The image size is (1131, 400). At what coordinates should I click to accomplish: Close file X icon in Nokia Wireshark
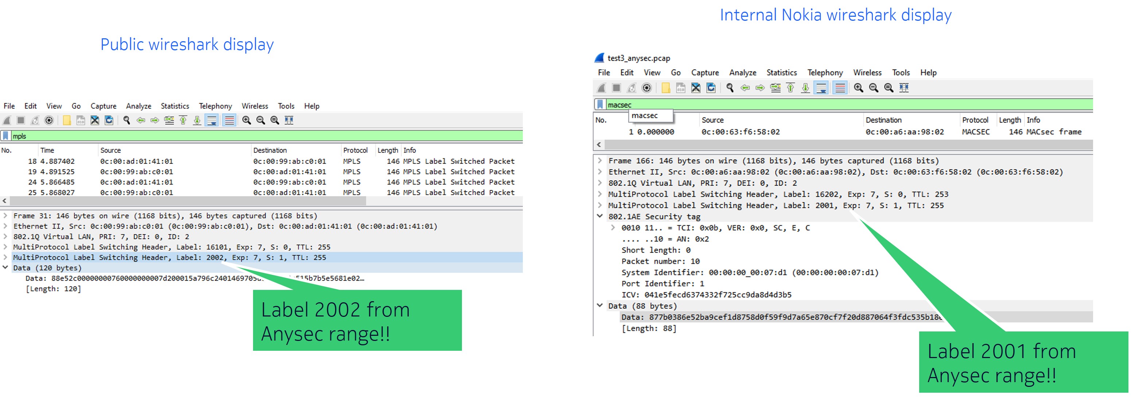696,88
